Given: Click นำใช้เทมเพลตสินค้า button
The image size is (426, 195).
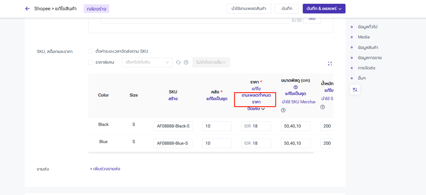Looking at the screenshot, I should pyautogui.click(x=249, y=9).
